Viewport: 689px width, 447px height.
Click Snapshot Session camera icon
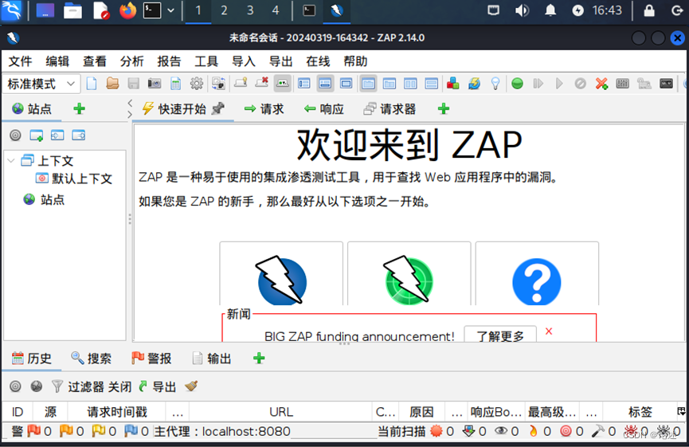click(155, 84)
